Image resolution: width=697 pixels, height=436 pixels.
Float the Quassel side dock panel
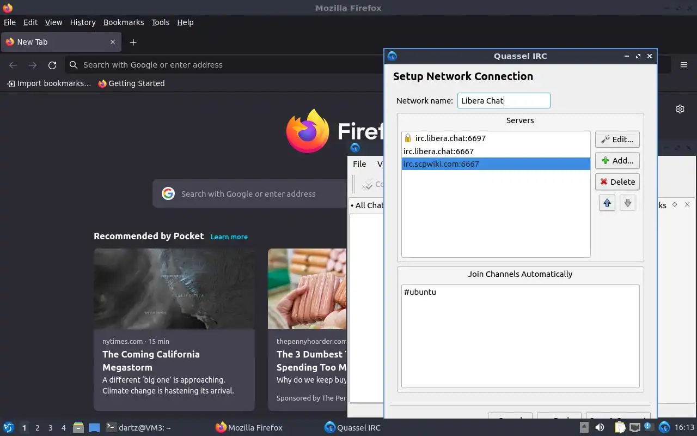pos(675,204)
